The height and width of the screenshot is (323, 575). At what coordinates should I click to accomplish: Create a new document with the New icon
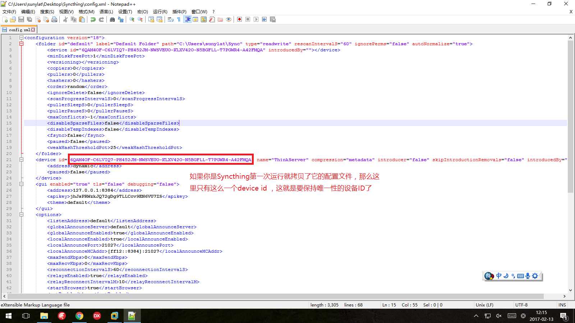5,19
